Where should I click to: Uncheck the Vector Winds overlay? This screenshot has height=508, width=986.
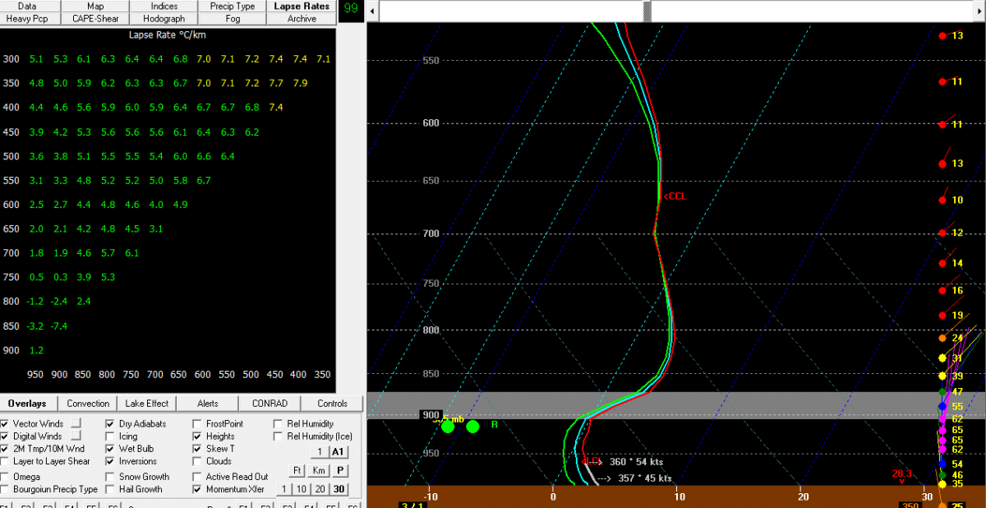pyautogui.click(x=6, y=424)
